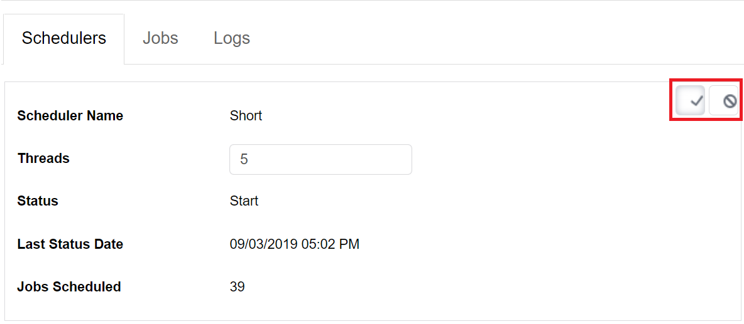Screen dimensions: 744x324
Task: Click the word Logs in the tab bar
Action: (231, 38)
